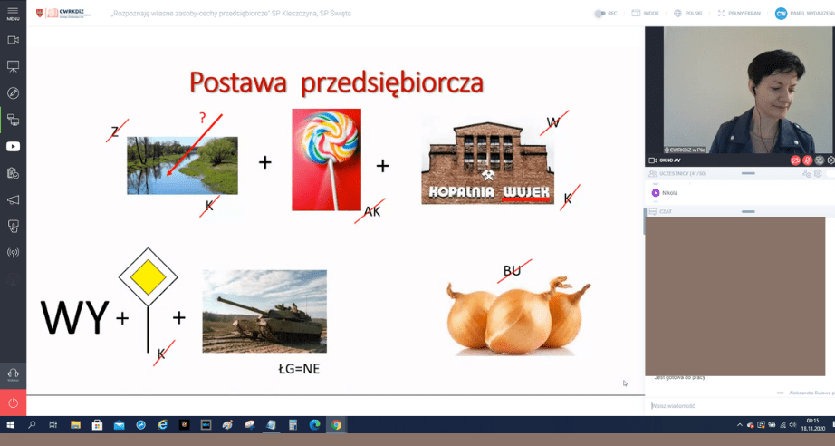Viewport: 835px width, 446px height.
Task: Click the megaphone announcement icon in sidebar
Action: 13,199
